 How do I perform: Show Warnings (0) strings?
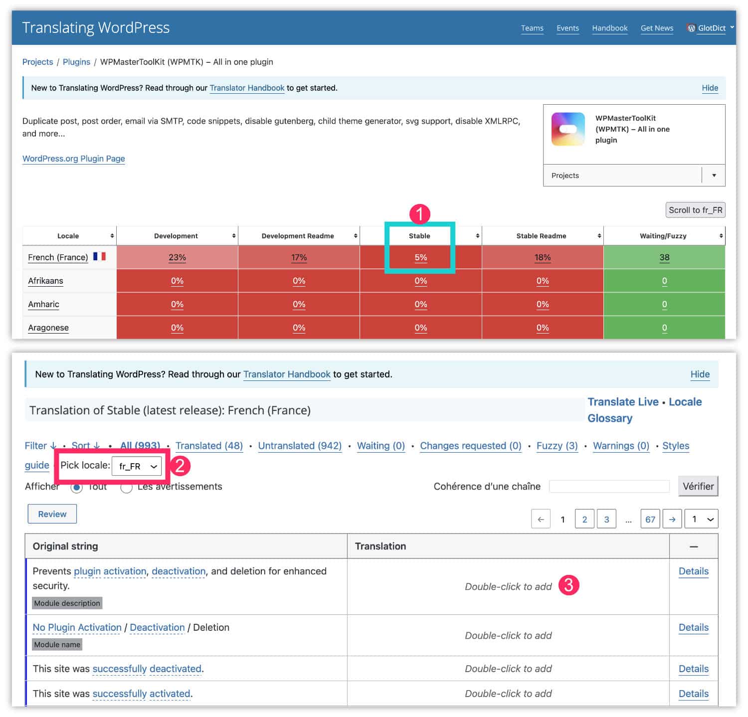[x=621, y=446]
